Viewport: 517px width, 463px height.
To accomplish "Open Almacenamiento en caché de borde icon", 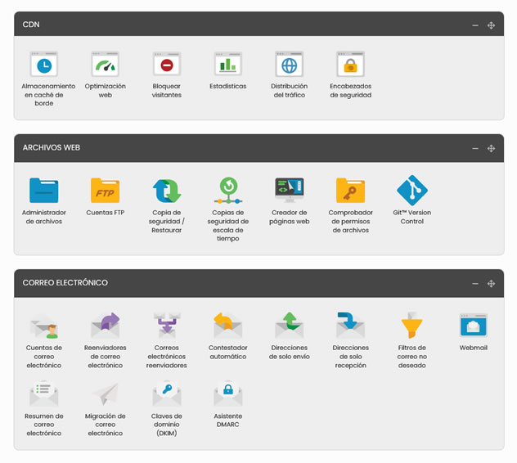I will pyautogui.click(x=44, y=64).
